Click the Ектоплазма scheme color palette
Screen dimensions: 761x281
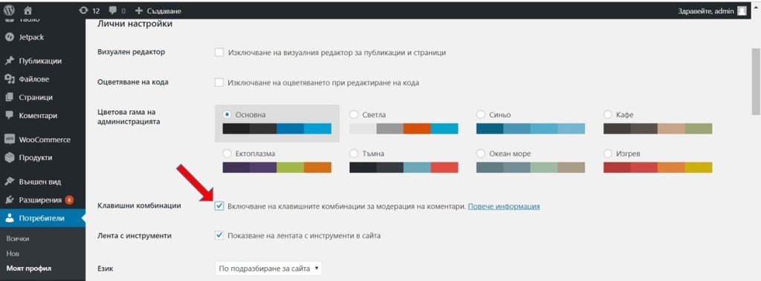coord(277,167)
